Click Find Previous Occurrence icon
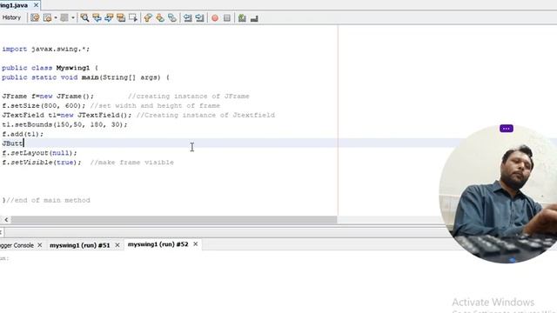557x313 pixels. 97,17
